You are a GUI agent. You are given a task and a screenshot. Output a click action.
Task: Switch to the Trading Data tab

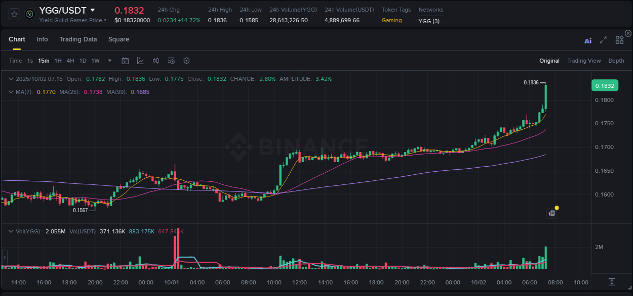coord(78,39)
